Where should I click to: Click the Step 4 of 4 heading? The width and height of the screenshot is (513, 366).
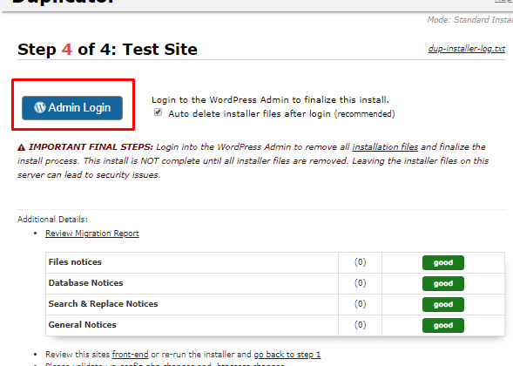(x=108, y=50)
